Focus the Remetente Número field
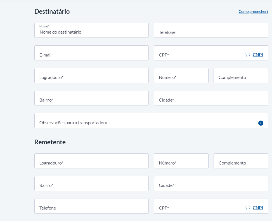This screenshot has width=272, height=221. click(181, 161)
